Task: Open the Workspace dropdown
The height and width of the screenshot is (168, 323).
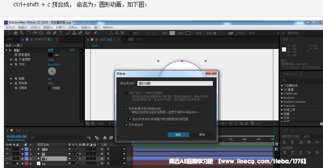Action: pyautogui.click(x=264, y=33)
